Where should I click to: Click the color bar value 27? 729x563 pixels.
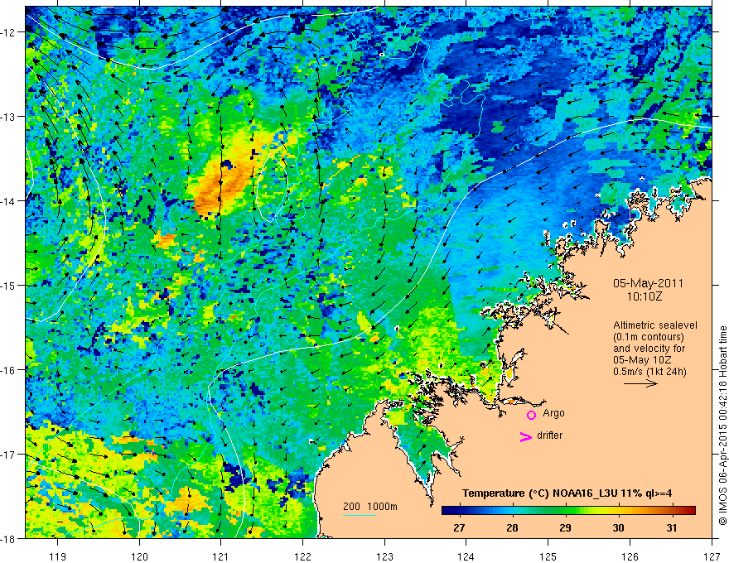(459, 528)
